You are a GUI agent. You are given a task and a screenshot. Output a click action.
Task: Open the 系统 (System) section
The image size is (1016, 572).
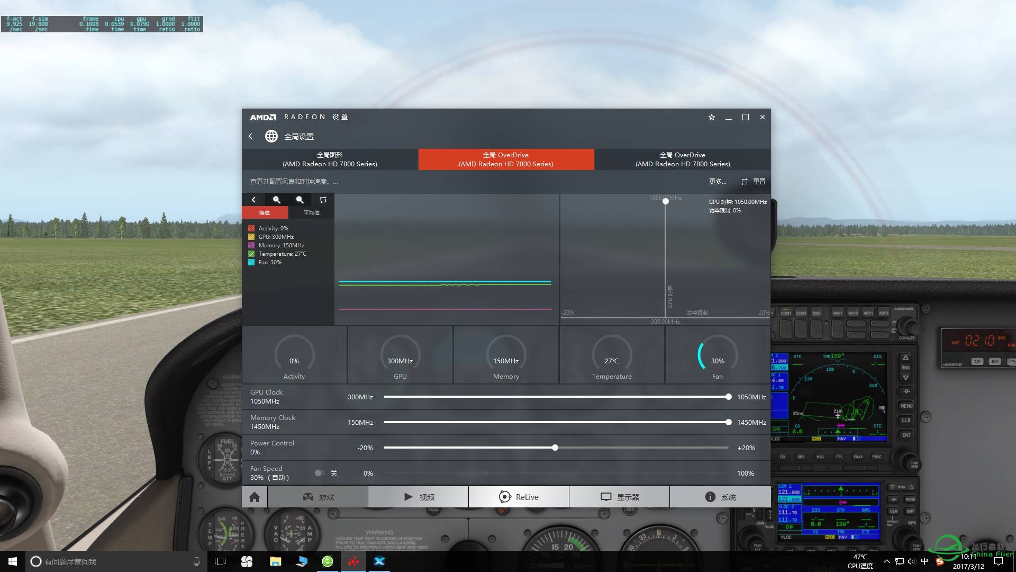pyautogui.click(x=729, y=497)
